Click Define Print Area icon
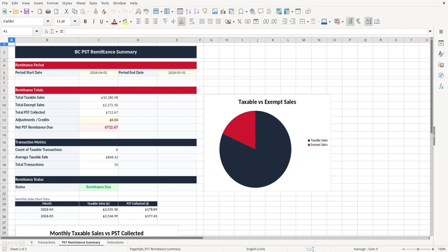This screenshot has height=252, width=448. click(x=279, y=12)
